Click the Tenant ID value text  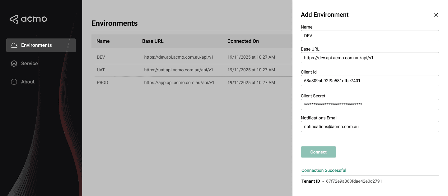pos(353,181)
